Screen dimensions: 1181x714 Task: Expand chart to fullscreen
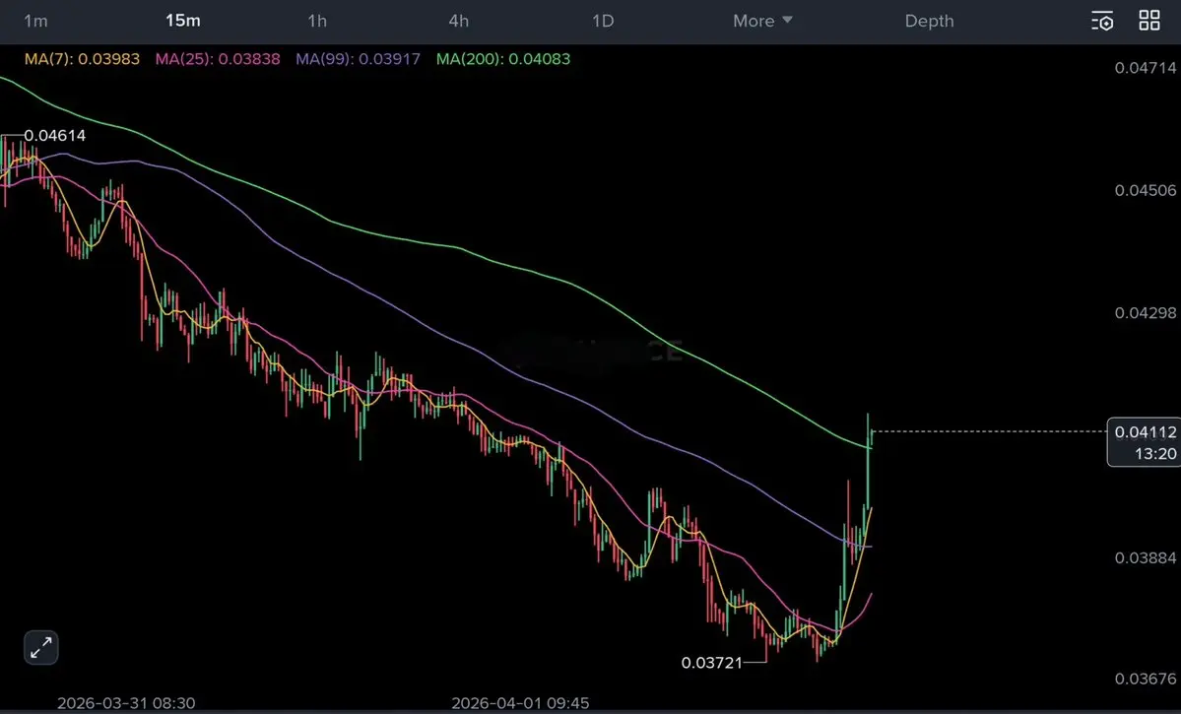tap(40, 647)
